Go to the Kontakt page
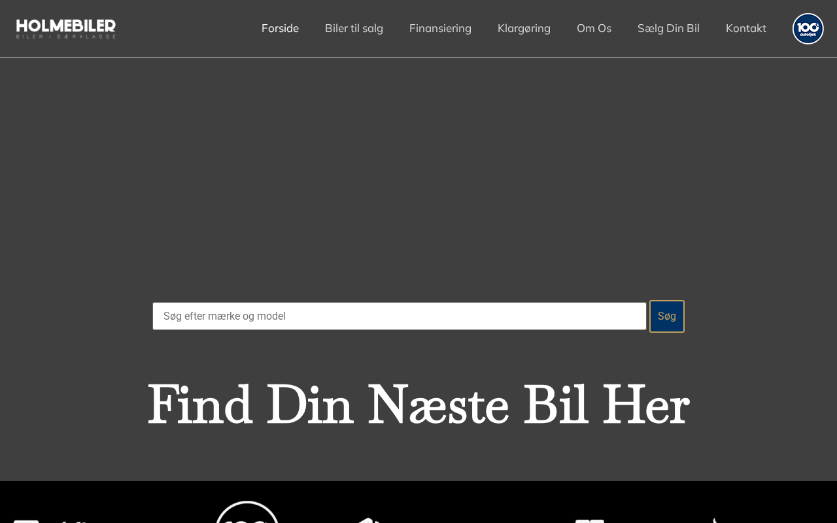 pos(746,28)
